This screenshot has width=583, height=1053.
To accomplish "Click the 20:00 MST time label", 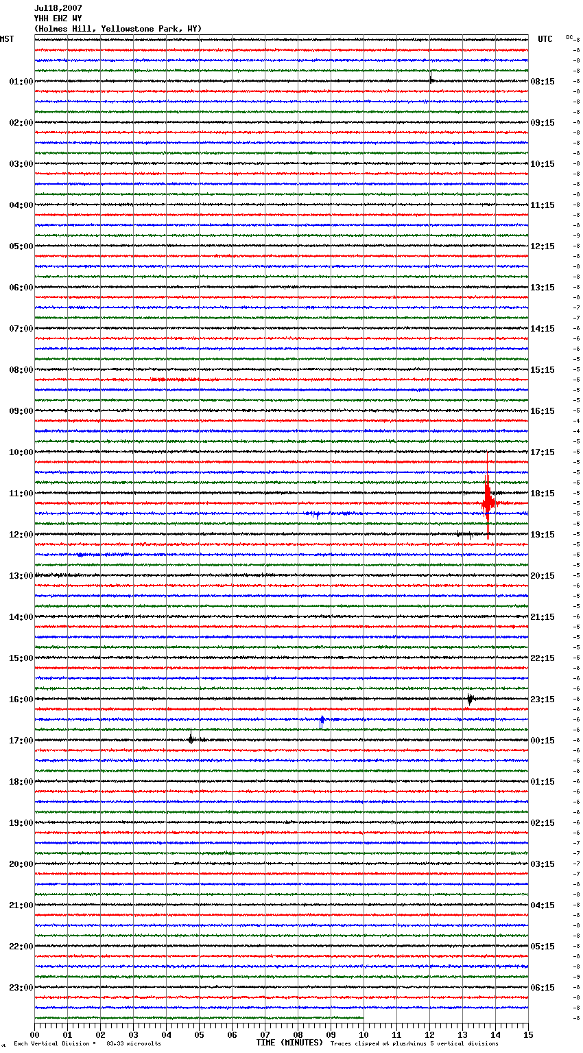I will [21, 864].
